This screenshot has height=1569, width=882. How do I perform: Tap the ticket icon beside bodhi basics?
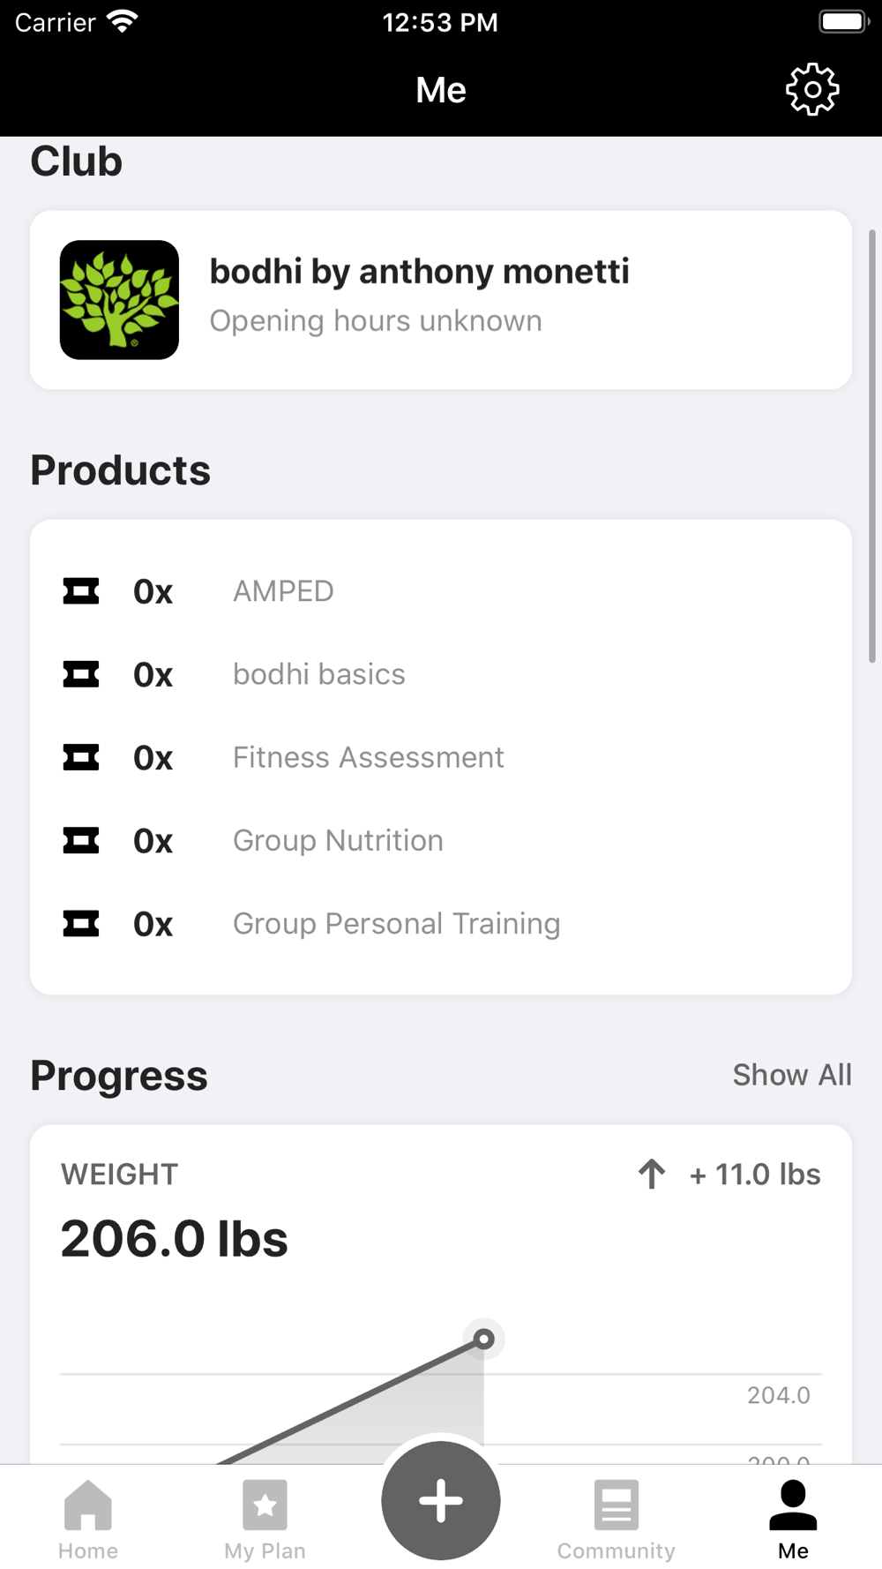81,675
